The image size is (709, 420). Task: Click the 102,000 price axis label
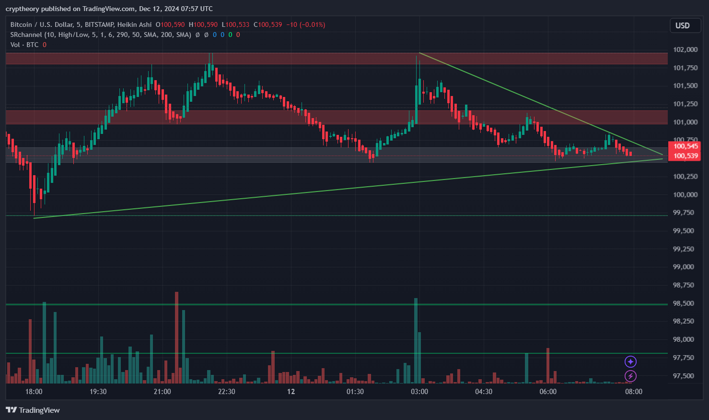(685, 49)
